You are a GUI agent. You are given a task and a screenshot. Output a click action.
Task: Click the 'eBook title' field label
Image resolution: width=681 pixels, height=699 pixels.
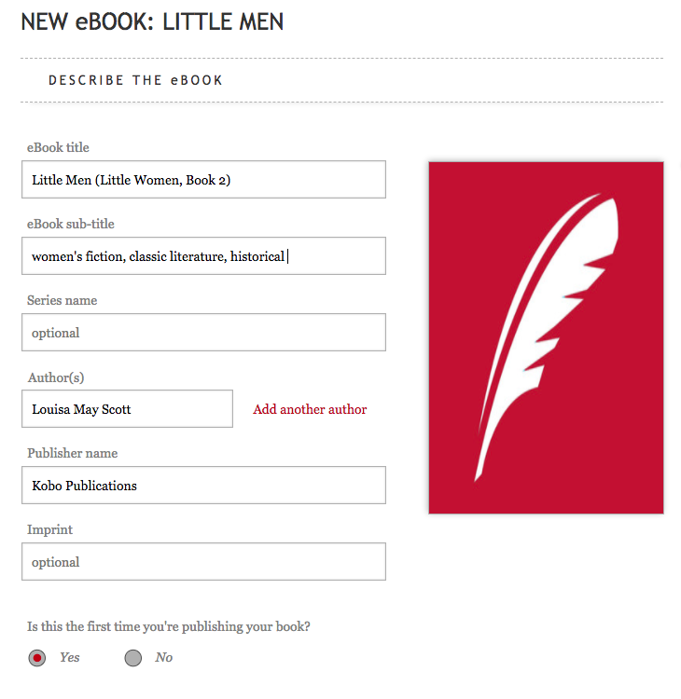58,147
